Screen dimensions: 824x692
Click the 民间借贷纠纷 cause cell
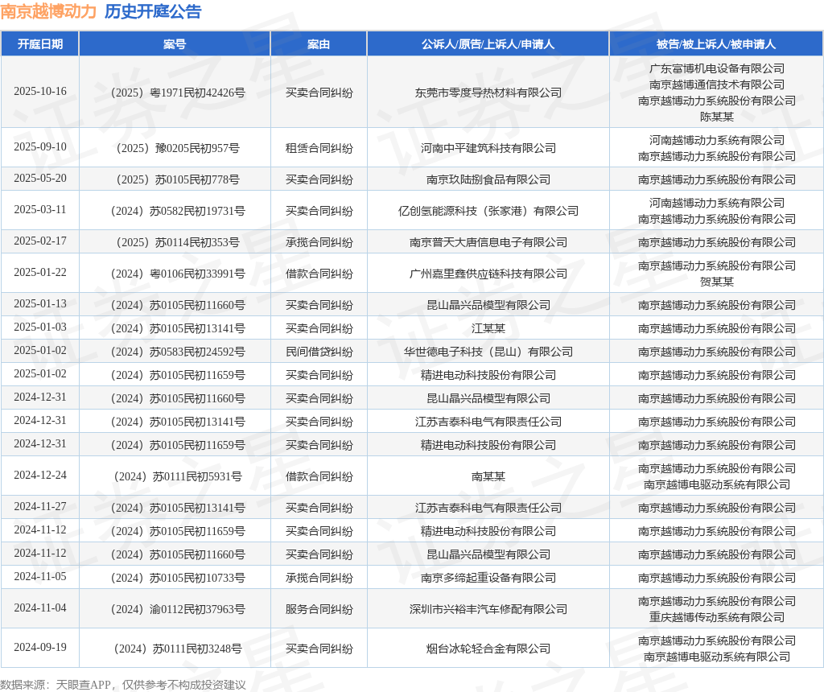[x=319, y=352]
